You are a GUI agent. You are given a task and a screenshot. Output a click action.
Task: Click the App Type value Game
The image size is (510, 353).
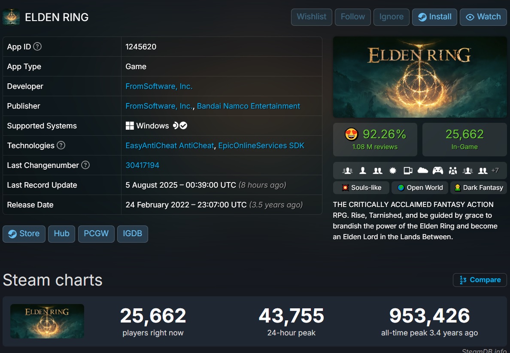click(136, 67)
